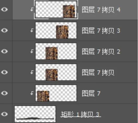Click the 图层 7 拷贝 2 layer thumbnail
Viewport: 138px width, 123px height.
(x=56, y=51)
